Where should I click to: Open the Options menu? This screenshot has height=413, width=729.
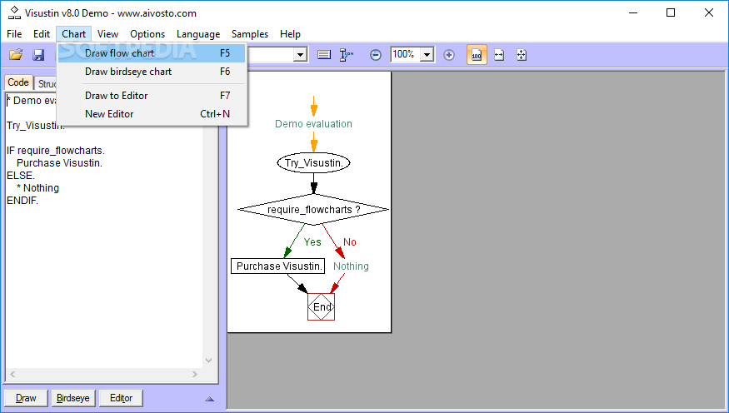coord(147,34)
